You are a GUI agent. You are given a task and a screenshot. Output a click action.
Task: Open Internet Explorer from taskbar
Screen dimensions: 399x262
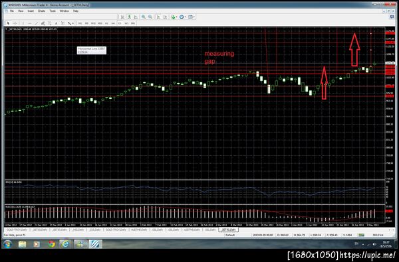coord(66,244)
